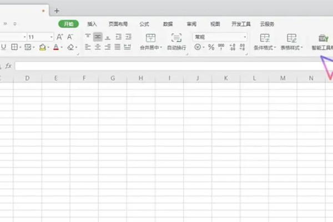Viewport: 333px width, 222px height.
Task: Switch to the 插入 tab
Action: (92, 24)
